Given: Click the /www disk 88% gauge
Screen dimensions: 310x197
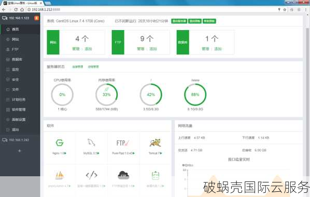Looking at the screenshot, I should click(195, 94).
